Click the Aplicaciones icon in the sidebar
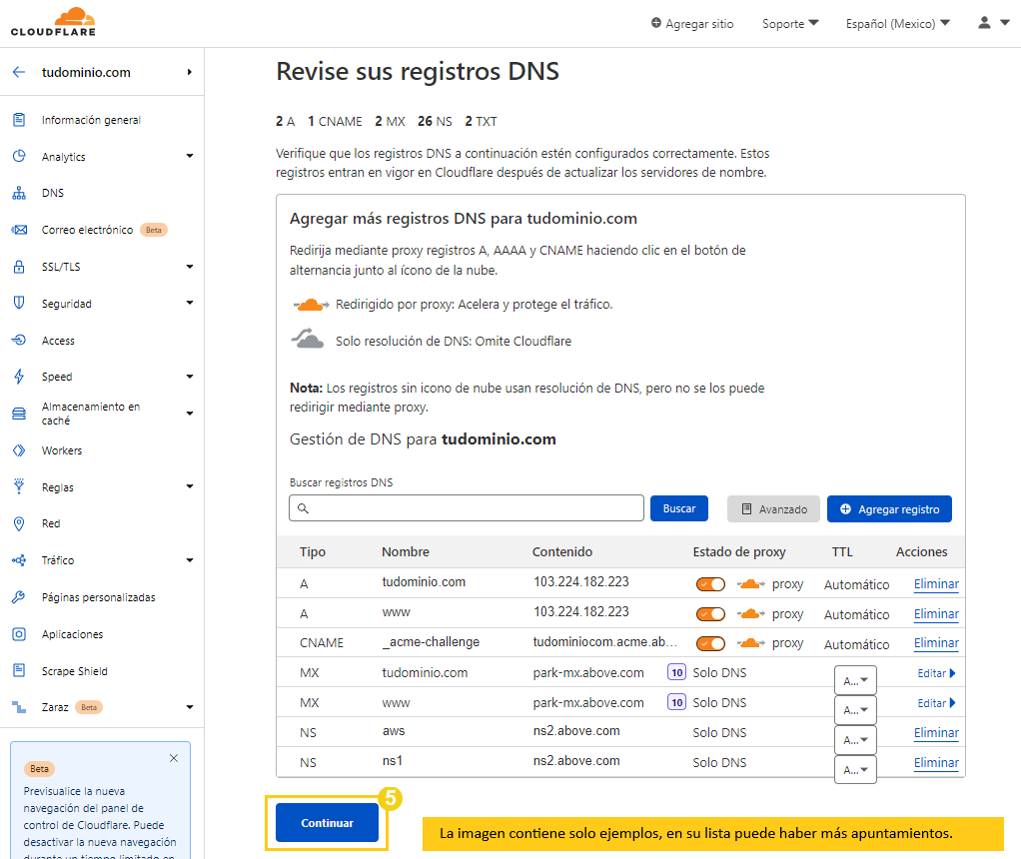The image size is (1021, 859). point(20,634)
